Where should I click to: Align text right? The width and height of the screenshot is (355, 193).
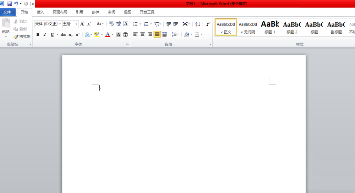(x=150, y=34)
